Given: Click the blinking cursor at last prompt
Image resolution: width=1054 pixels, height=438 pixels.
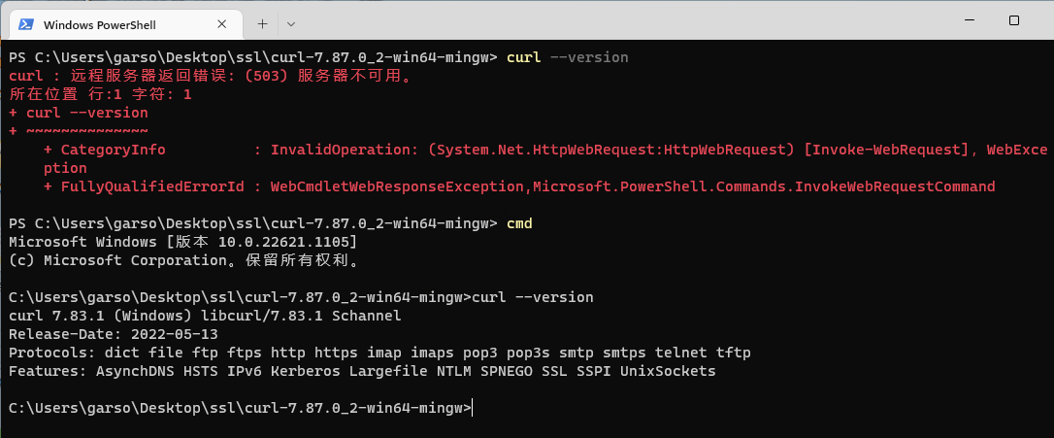Looking at the screenshot, I should point(473,408).
